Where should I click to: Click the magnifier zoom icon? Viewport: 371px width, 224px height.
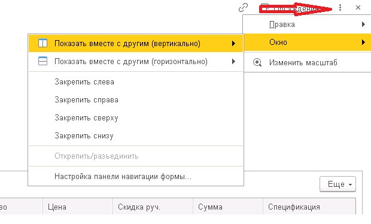coord(257,62)
